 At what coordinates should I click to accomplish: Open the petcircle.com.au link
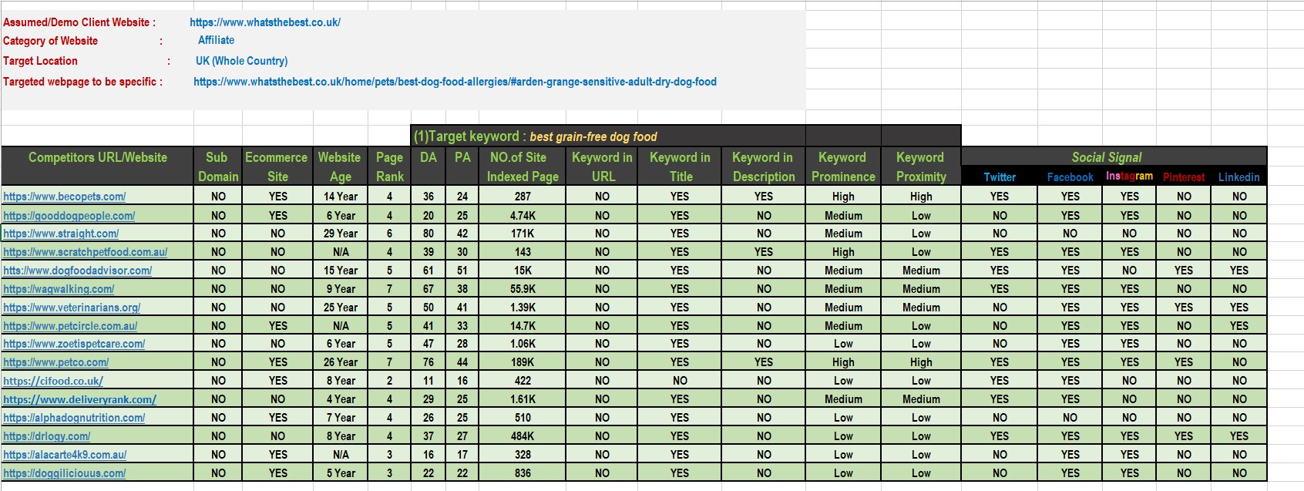pyautogui.click(x=70, y=326)
